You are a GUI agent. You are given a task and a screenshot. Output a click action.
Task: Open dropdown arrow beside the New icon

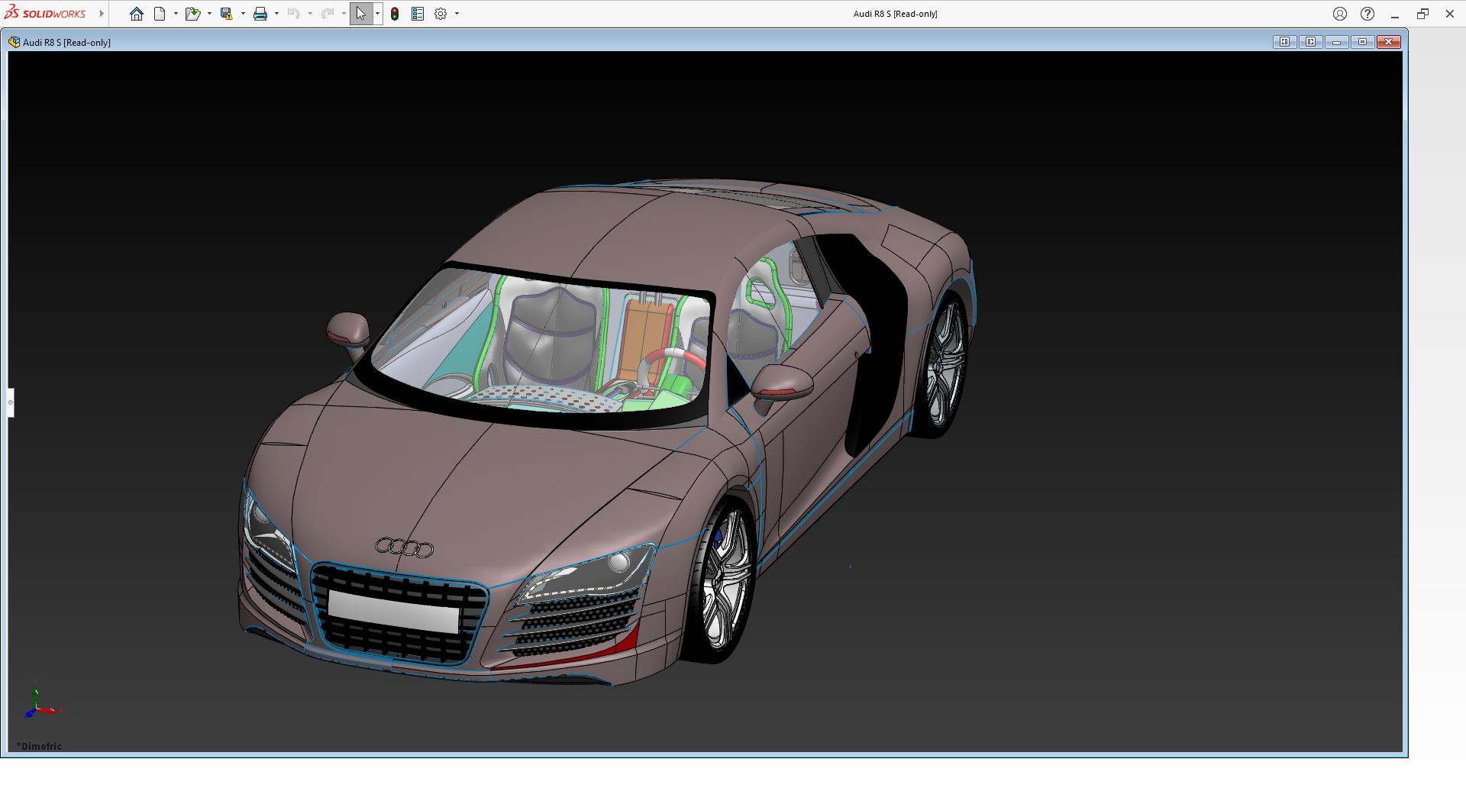pyautogui.click(x=176, y=14)
